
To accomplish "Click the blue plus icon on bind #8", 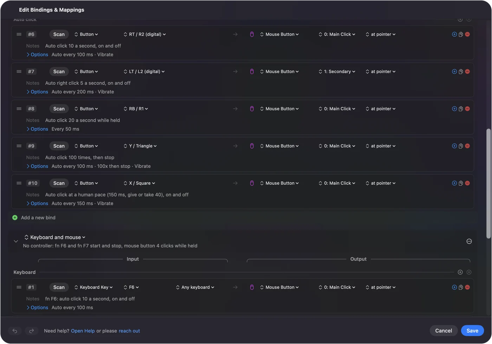I will tap(454, 109).
